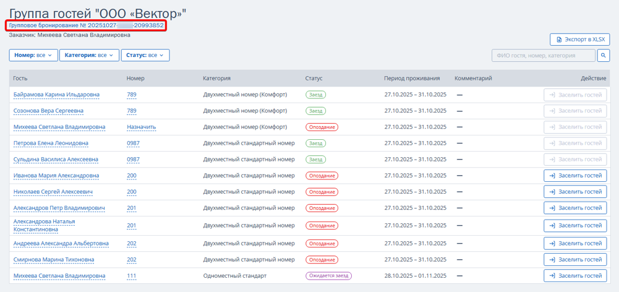
Task: Open room 789 for Созонова Вера
Action: pos(131,111)
